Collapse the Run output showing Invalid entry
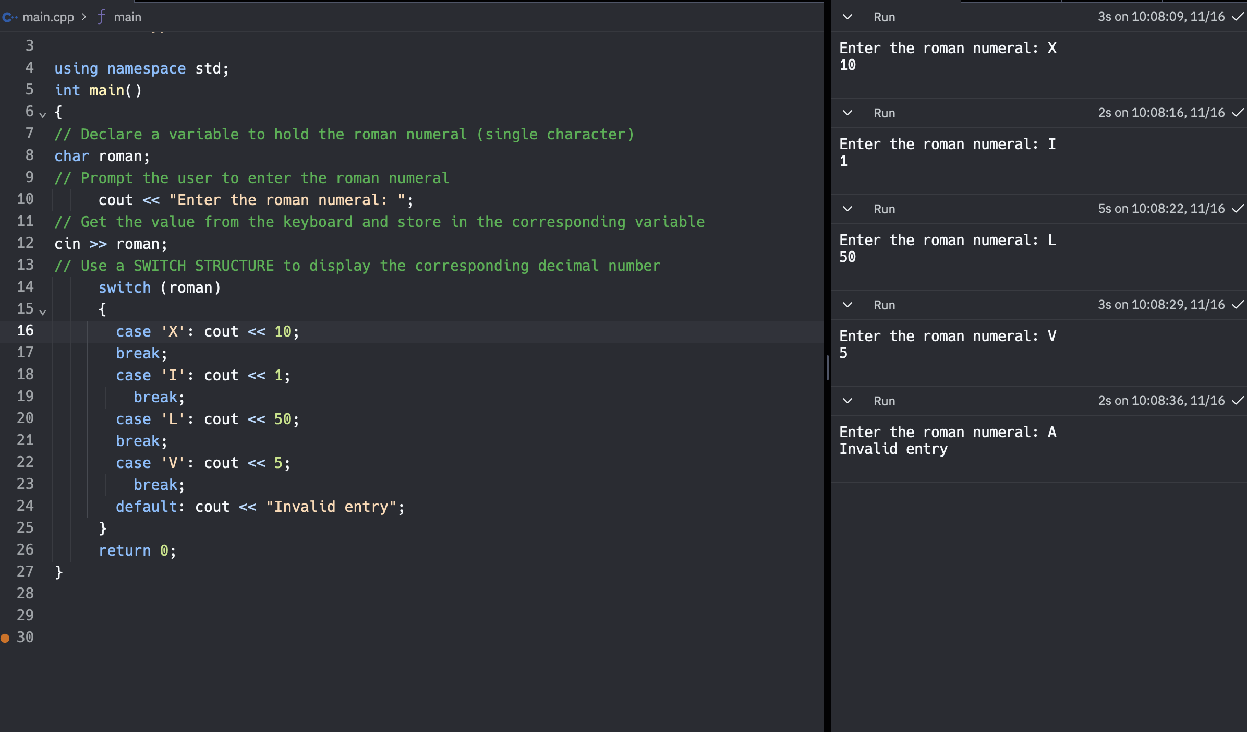 tap(848, 401)
